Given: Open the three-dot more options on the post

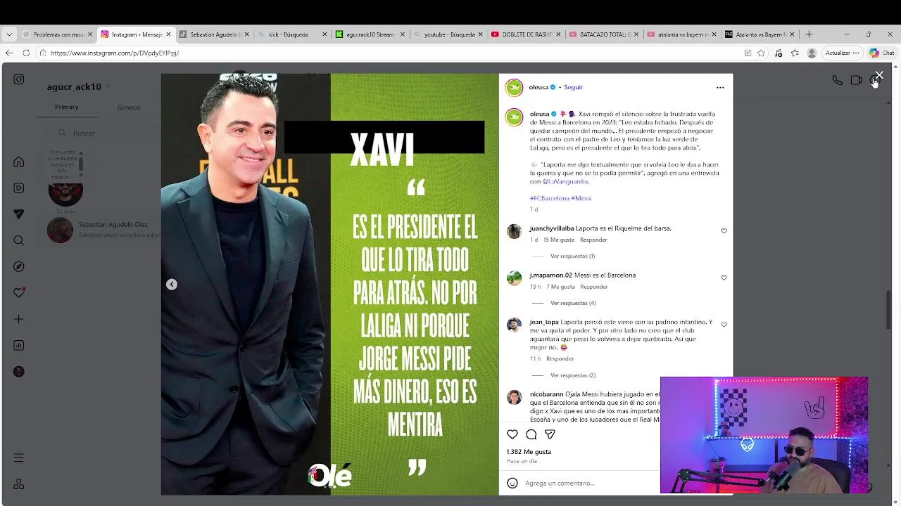Looking at the screenshot, I should (x=720, y=88).
